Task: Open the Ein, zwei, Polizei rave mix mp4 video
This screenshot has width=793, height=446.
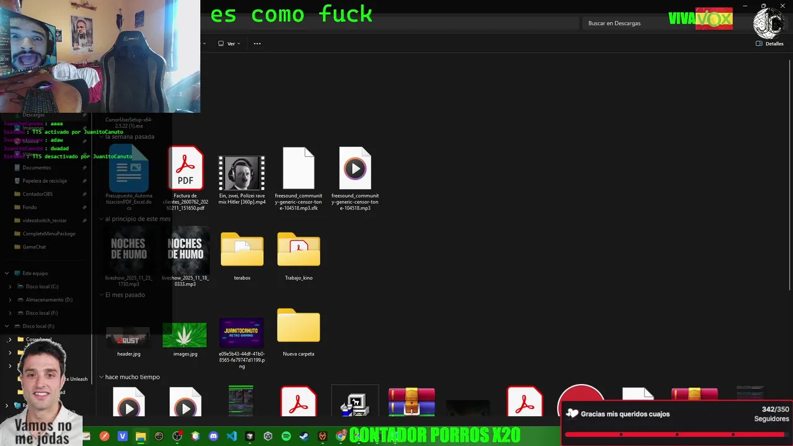Action: pyautogui.click(x=242, y=180)
